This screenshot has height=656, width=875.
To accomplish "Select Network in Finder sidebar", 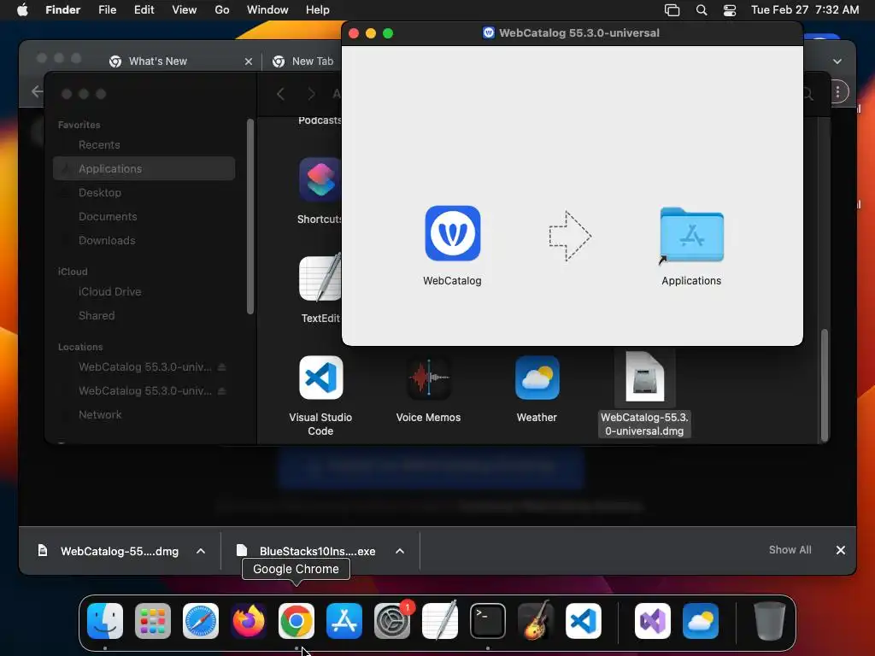I will [x=144, y=414].
